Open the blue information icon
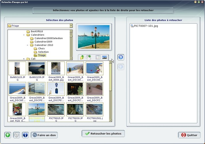 point(25,135)
